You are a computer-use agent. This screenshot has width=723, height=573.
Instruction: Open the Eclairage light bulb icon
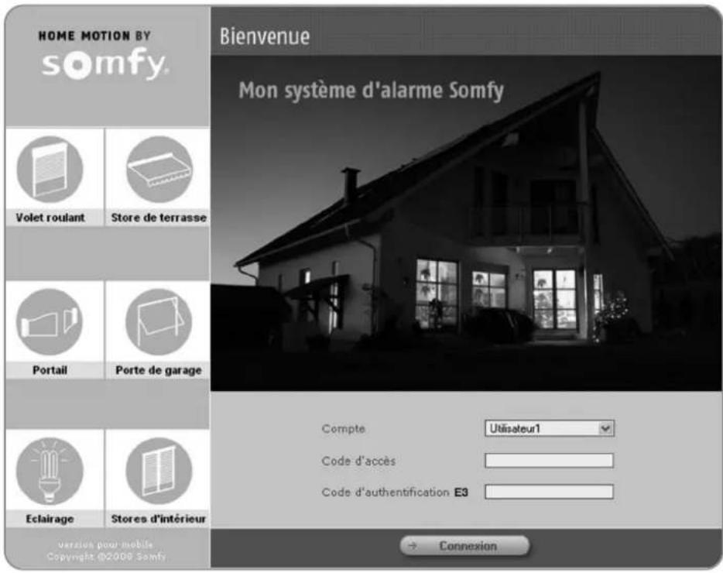[x=50, y=471]
